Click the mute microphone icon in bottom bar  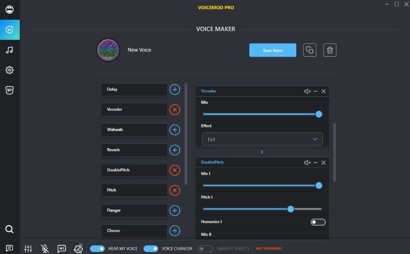tap(45, 249)
